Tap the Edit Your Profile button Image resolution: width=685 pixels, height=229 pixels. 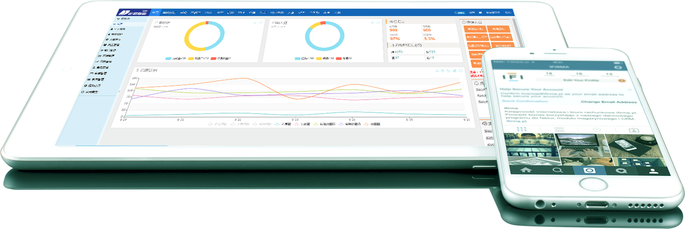(581, 80)
